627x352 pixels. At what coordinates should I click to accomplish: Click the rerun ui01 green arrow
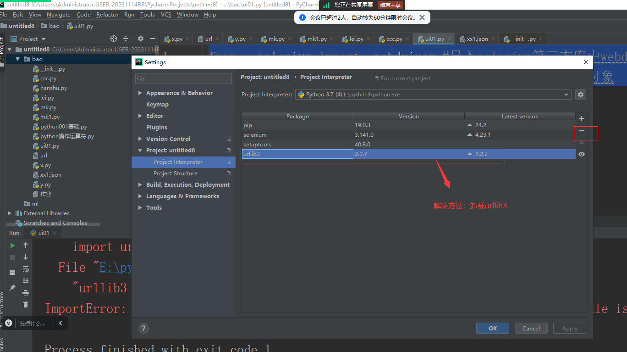click(x=13, y=246)
